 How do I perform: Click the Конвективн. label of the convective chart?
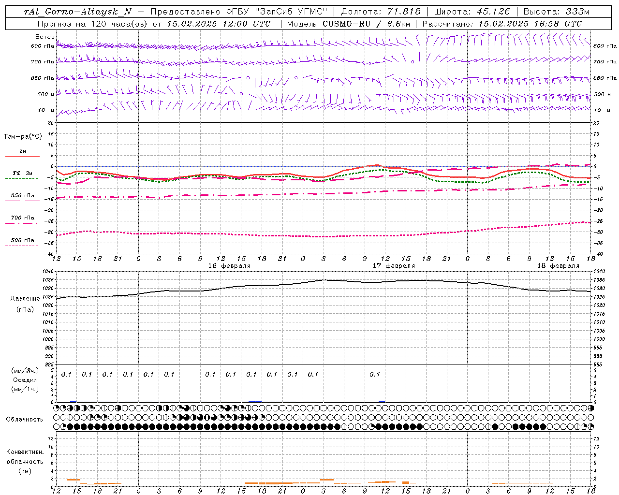[x=25, y=452]
